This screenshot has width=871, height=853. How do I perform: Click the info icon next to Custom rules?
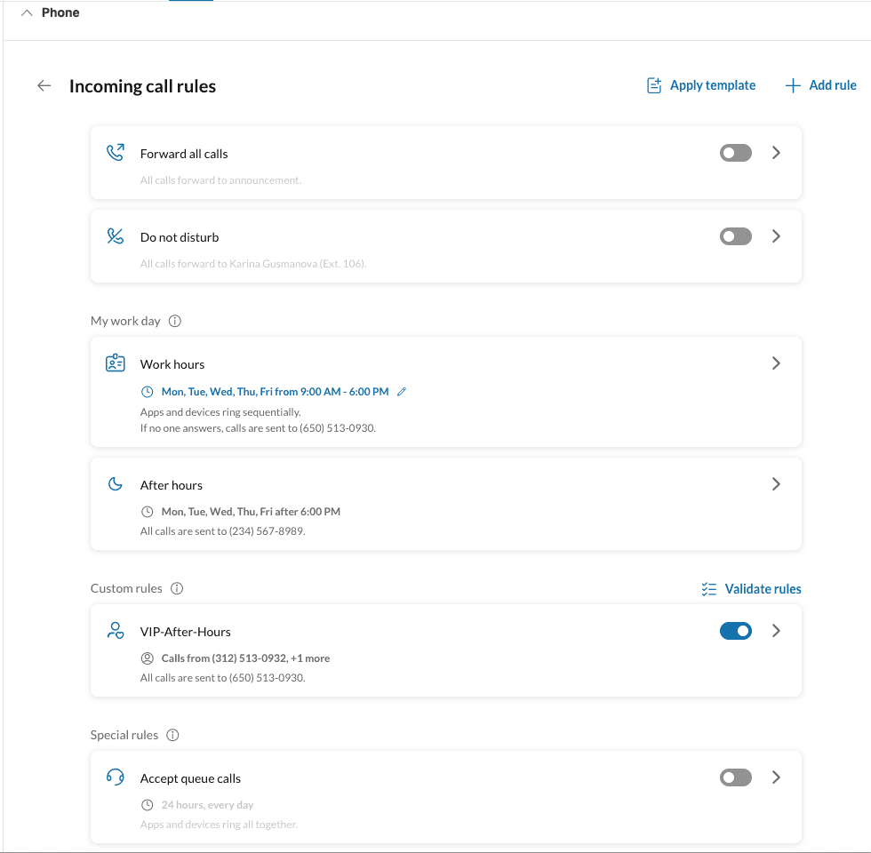(x=177, y=588)
